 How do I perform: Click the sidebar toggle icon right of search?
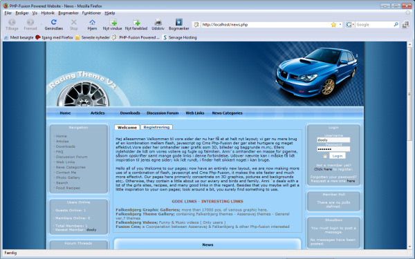405,25
